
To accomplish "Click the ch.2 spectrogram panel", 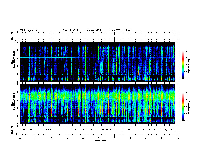I will [97, 104].
